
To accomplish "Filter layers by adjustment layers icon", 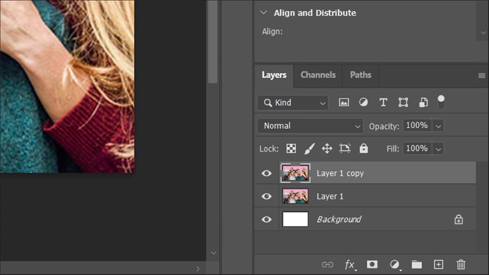I will click(363, 102).
